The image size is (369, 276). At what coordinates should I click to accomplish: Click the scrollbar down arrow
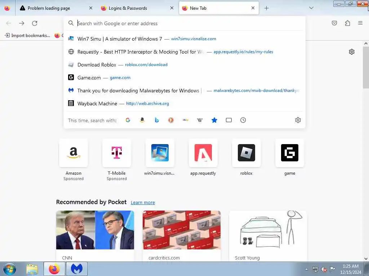366,259
